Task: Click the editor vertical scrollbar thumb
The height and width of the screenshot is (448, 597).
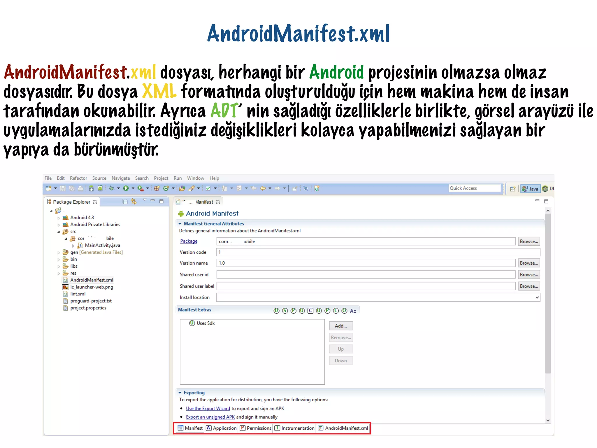Action: point(548,293)
